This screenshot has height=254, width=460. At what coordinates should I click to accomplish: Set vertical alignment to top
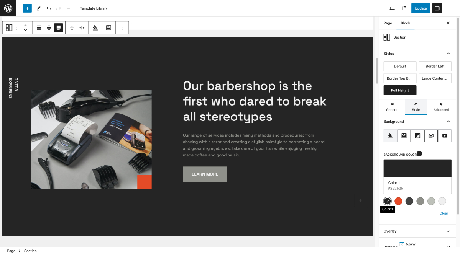click(39, 28)
